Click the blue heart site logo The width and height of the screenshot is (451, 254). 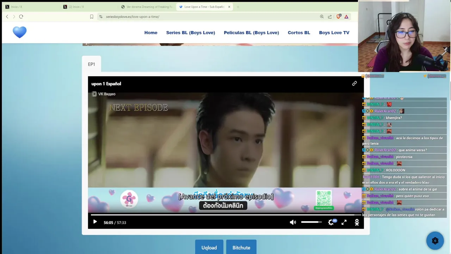click(19, 32)
